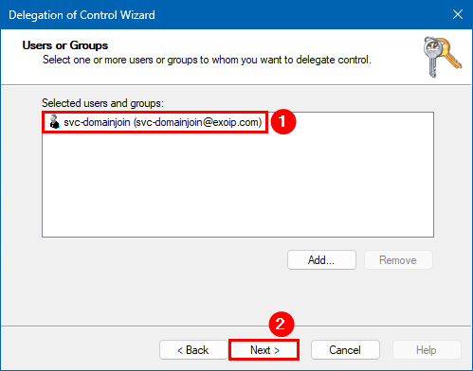The width and height of the screenshot is (473, 371).
Task: Close the wizard window with X
Action: tap(457, 14)
